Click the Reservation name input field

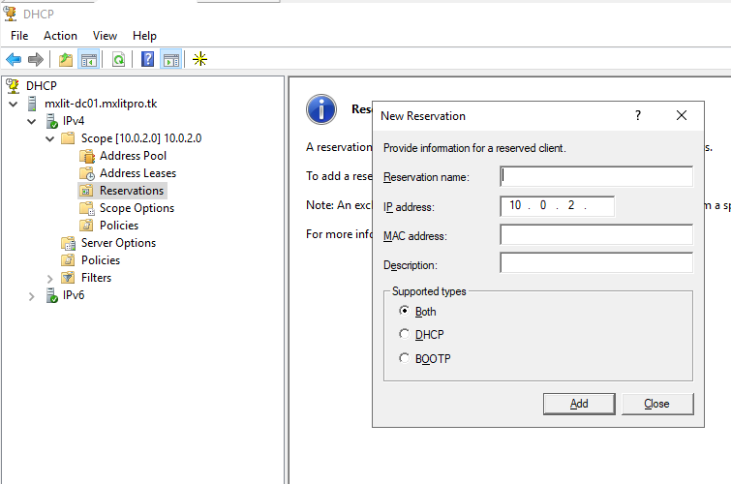[x=596, y=176]
